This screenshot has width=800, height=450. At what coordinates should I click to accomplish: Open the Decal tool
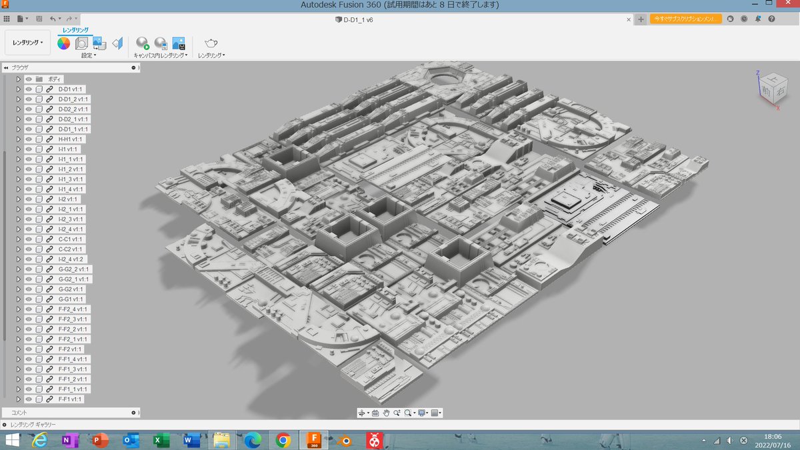99,43
